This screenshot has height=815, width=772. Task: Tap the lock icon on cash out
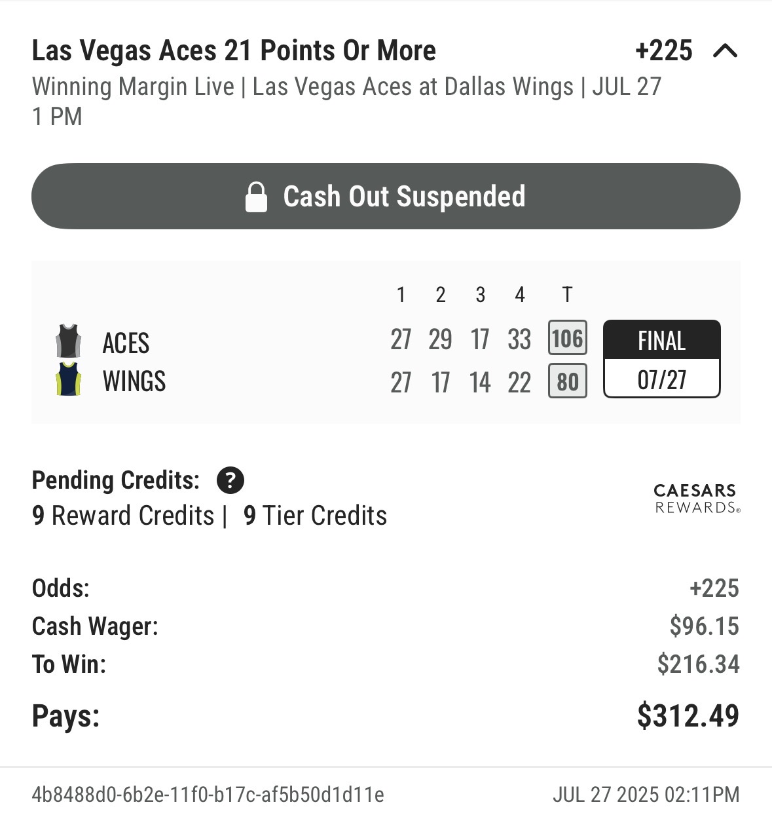[256, 197]
